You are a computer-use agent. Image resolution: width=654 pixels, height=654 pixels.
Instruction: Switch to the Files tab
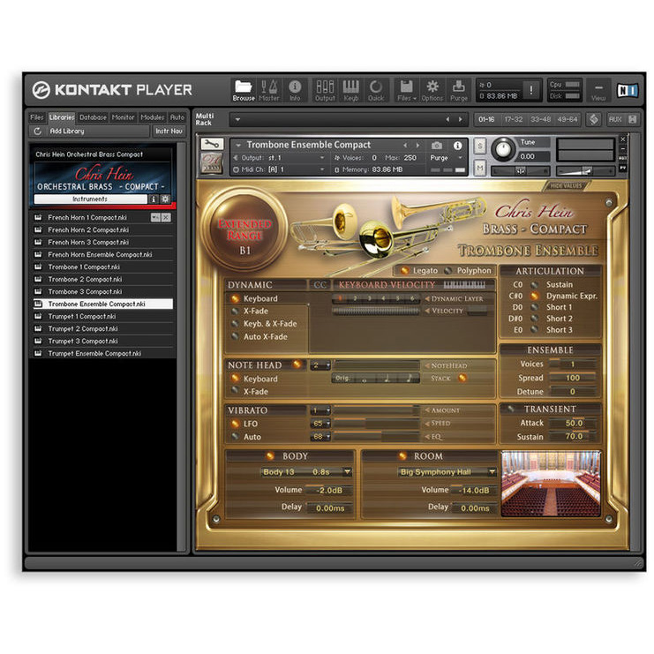pos(37,117)
